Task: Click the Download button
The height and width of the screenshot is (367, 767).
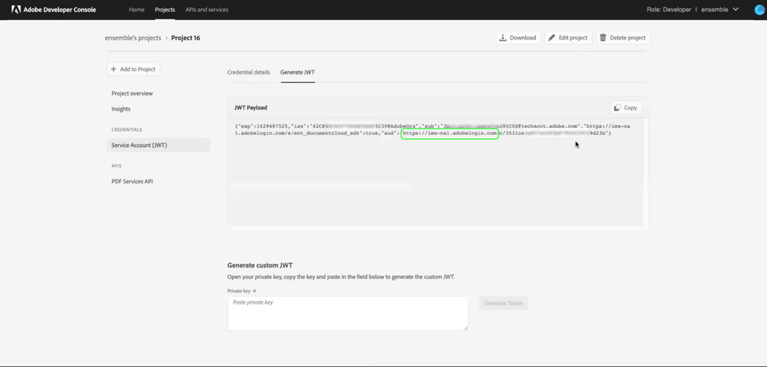Action: pos(518,38)
